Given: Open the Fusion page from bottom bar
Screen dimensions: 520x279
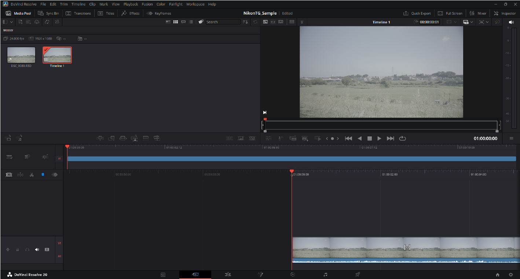Looking at the screenshot, I should [x=260, y=275].
